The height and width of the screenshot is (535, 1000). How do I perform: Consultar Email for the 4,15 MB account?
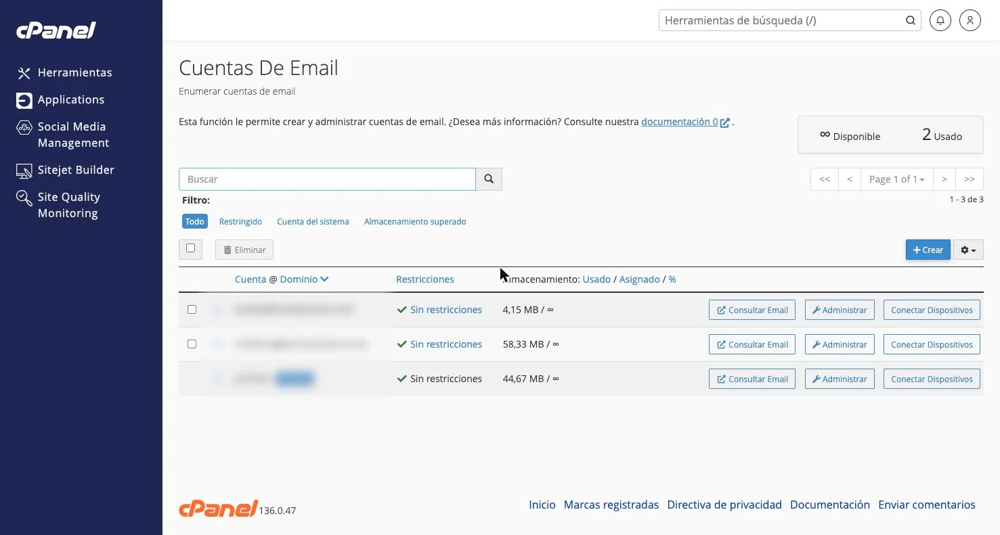752,310
